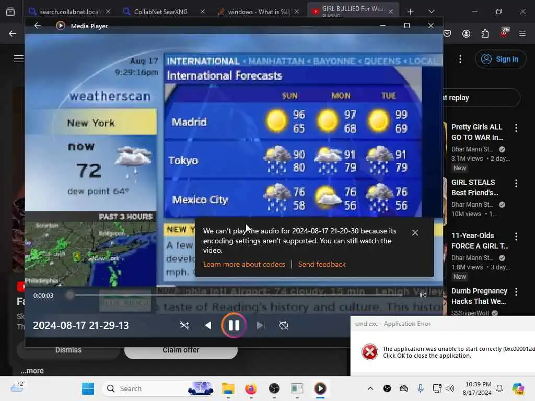The width and height of the screenshot is (535, 401).
Task: Open options for Pretty Girls video
Action: (x=516, y=128)
